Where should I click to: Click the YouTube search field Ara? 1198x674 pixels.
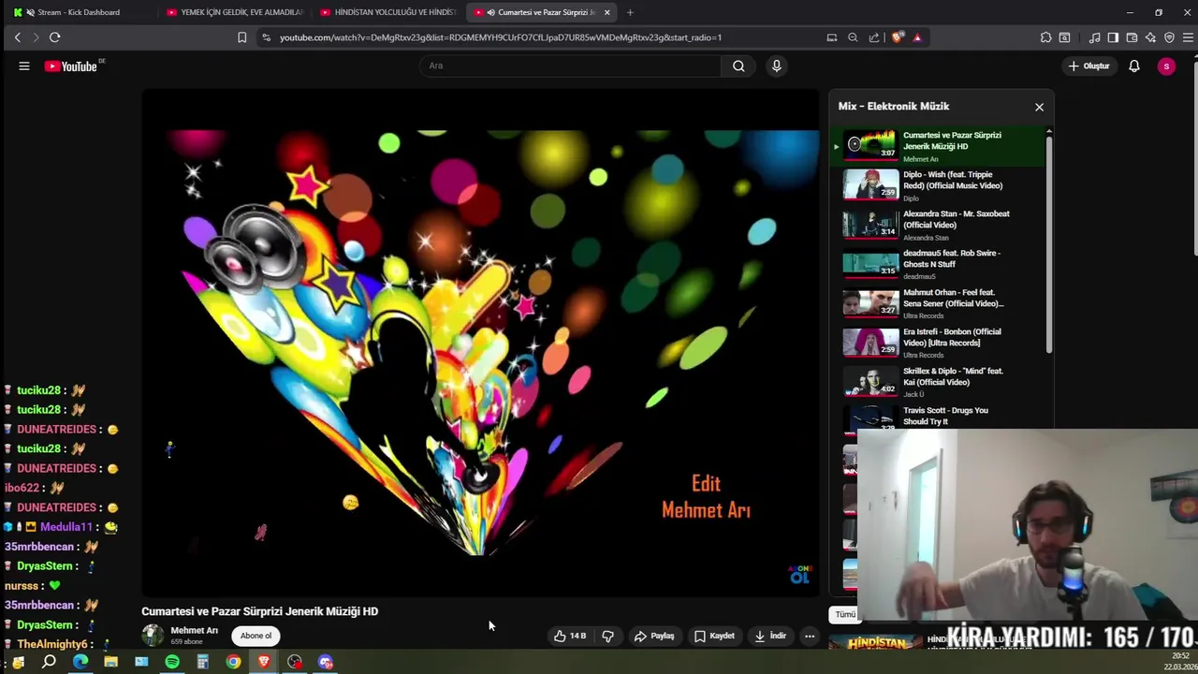(x=571, y=66)
